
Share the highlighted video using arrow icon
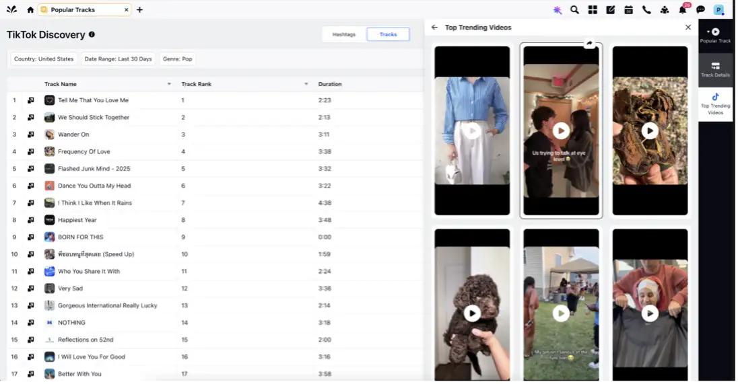coord(589,44)
